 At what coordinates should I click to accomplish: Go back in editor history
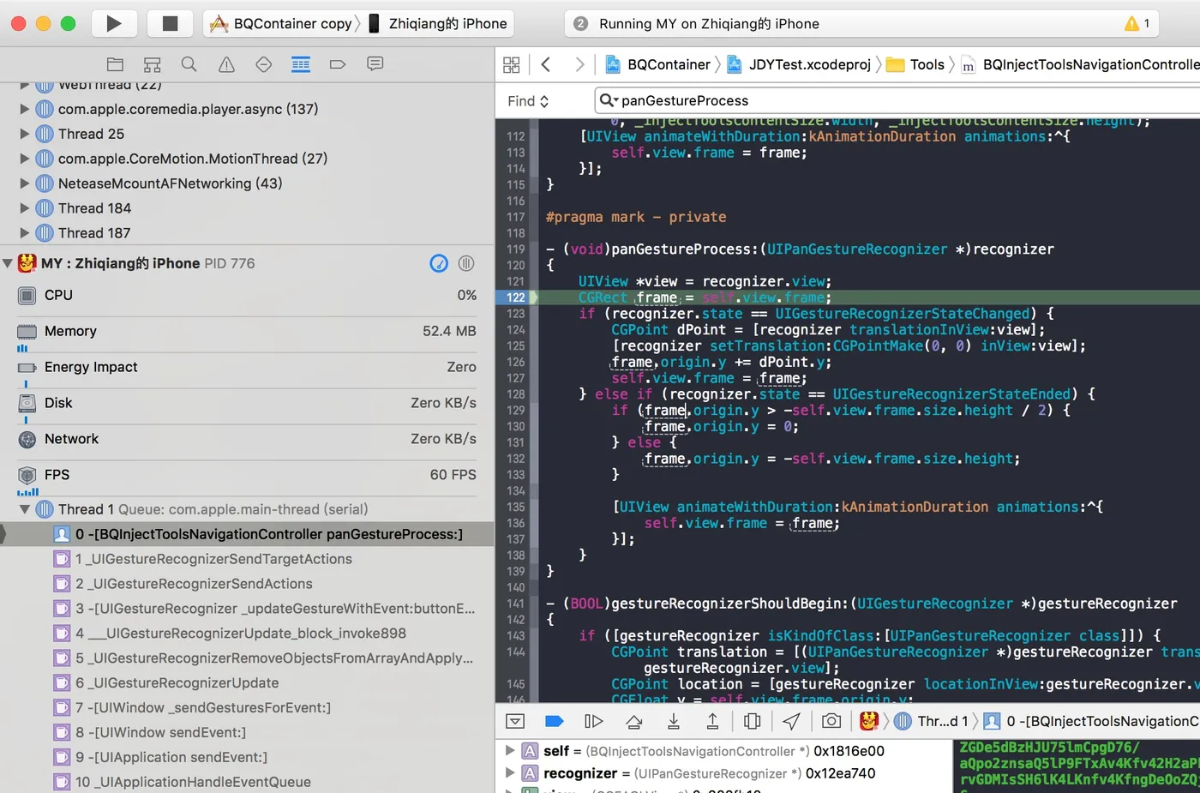(x=546, y=64)
